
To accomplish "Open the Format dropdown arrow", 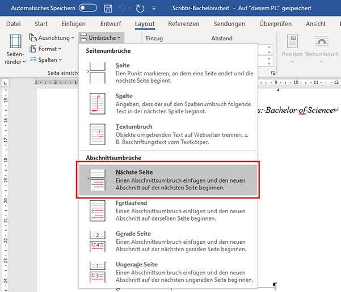I will point(60,49).
